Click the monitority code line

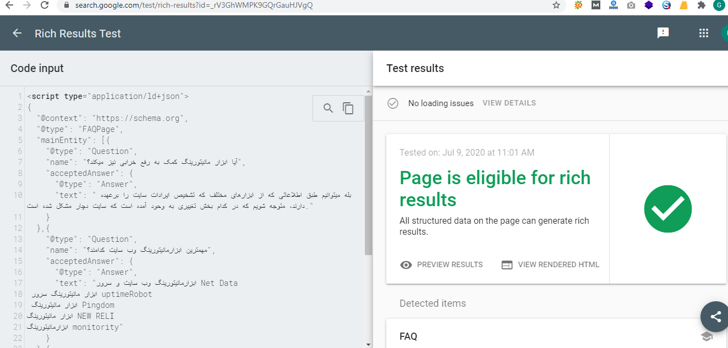pyautogui.click(x=75, y=327)
